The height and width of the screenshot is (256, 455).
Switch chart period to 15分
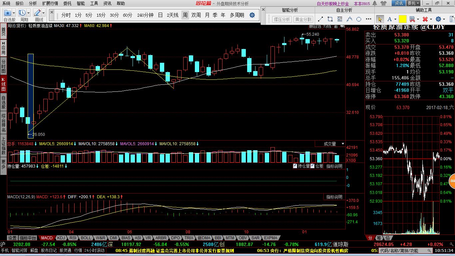[101, 15]
